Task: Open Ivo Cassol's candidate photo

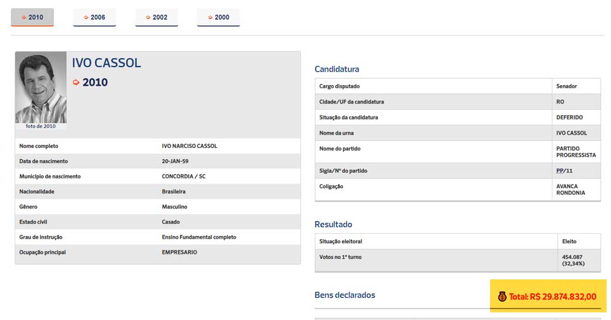Action: point(41,87)
